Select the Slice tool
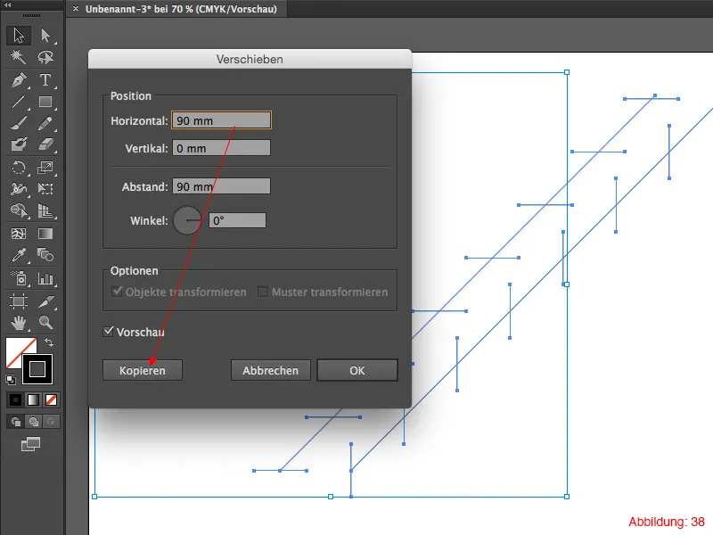This screenshot has height=535, width=713. click(45, 301)
